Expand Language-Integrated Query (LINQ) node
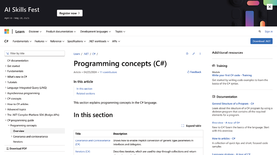The width and height of the screenshot is (277, 155). (6, 88)
